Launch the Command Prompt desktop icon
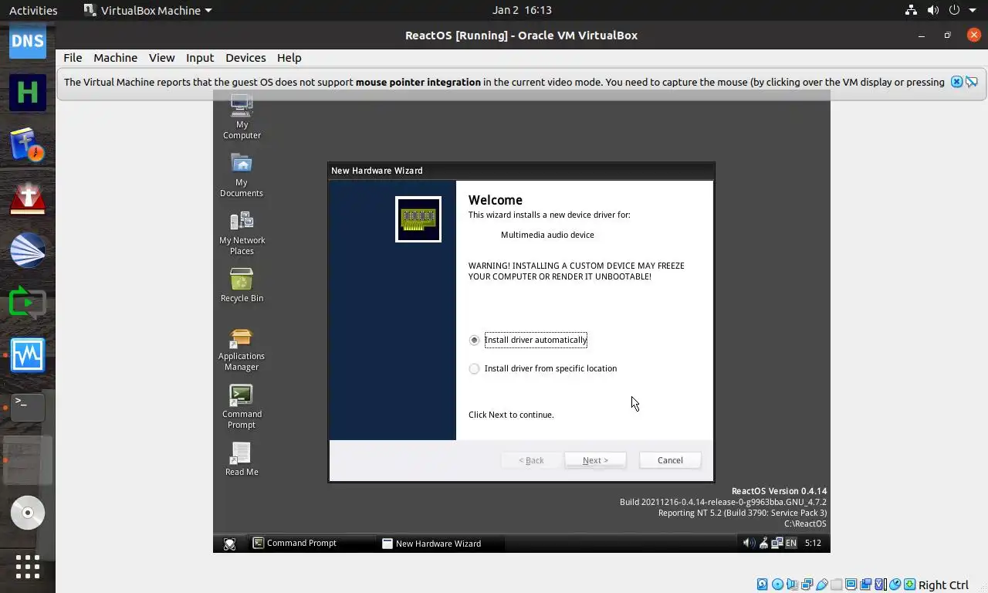This screenshot has width=988, height=593. pyautogui.click(x=242, y=407)
